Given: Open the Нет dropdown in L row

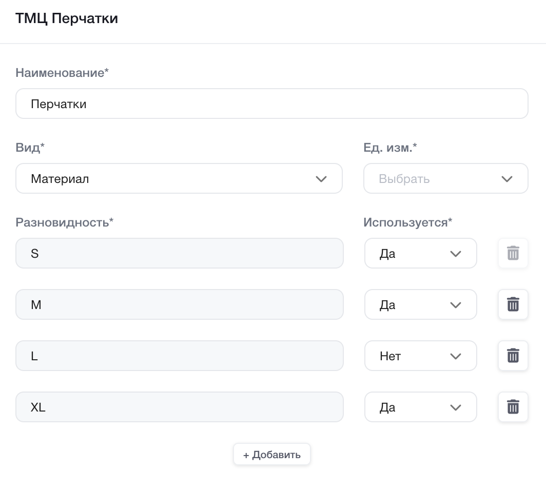Looking at the screenshot, I should pos(420,356).
